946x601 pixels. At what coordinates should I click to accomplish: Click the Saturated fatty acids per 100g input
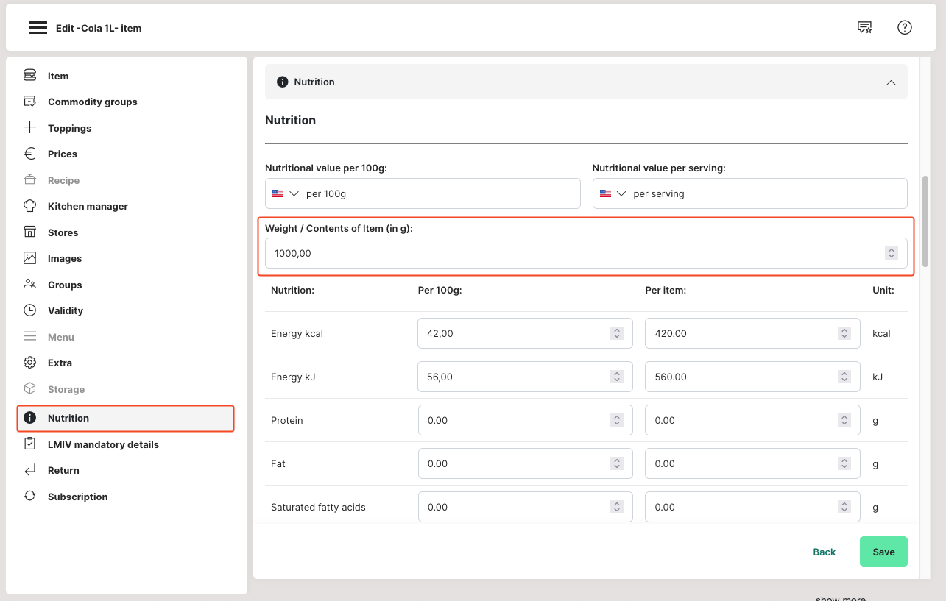pos(525,507)
